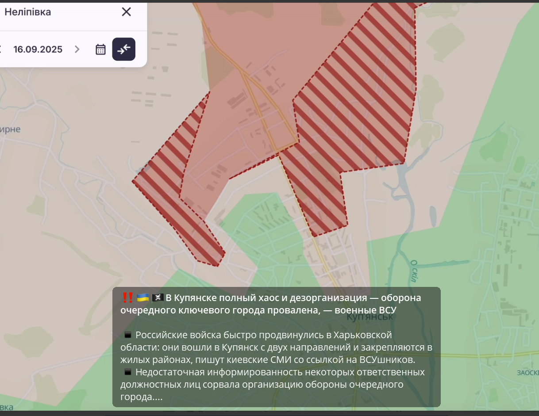
Task: Click the pirate flag emoji in caption
Action: 158,298
